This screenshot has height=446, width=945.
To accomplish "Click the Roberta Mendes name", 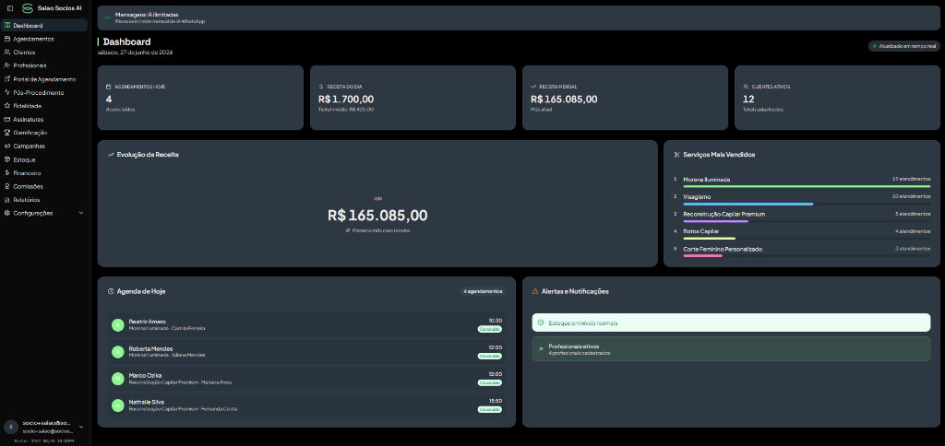I will (x=150, y=348).
